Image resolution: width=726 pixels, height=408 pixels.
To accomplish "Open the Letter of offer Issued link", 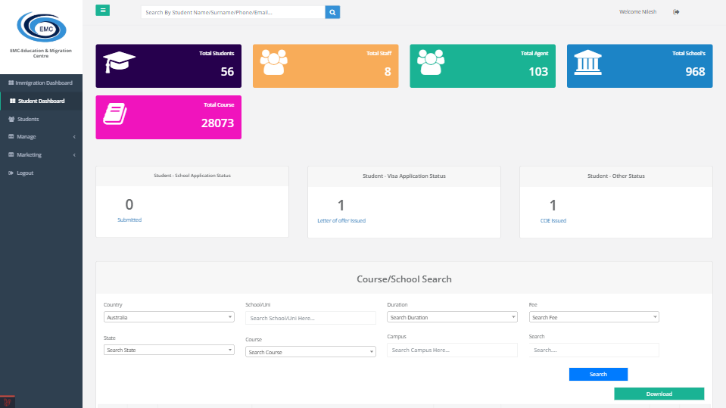I will tap(341, 221).
